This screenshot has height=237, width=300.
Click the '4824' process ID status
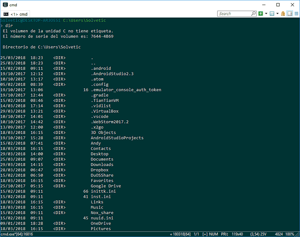tap(279, 234)
